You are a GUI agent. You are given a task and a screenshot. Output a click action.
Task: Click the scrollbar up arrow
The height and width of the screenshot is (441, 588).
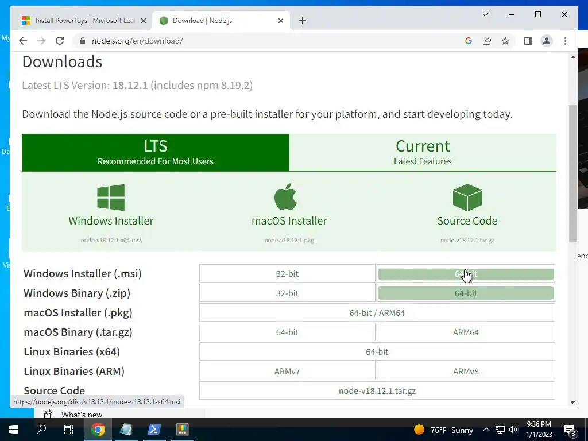coord(572,57)
